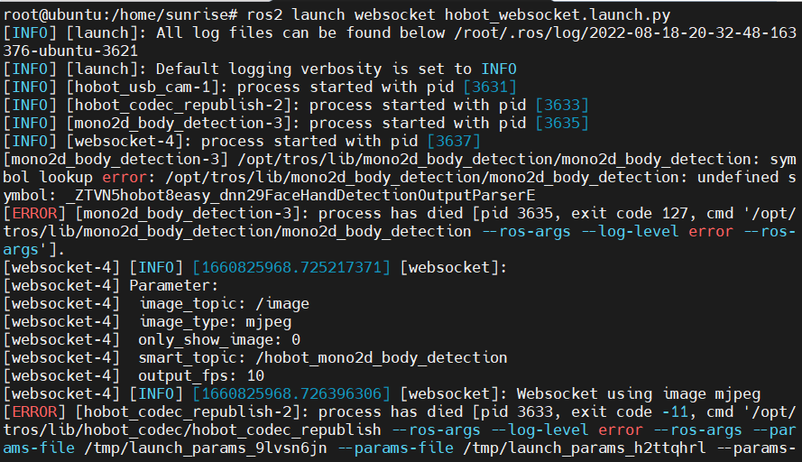Click the log path /root/.ros/log text
The width and height of the screenshot is (802, 462).
[x=518, y=32]
